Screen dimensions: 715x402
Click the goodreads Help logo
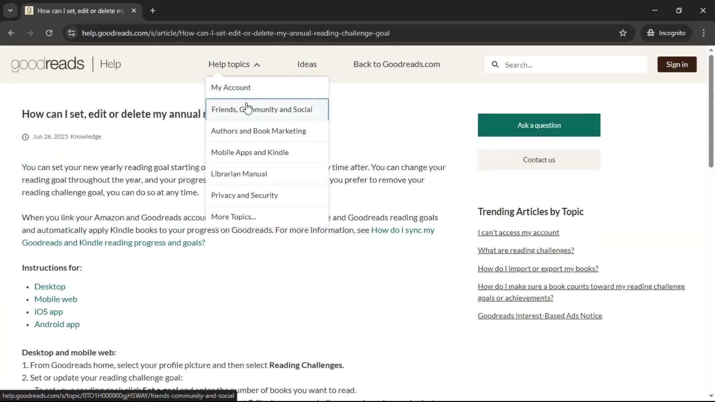pyautogui.click(x=66, y=64)
